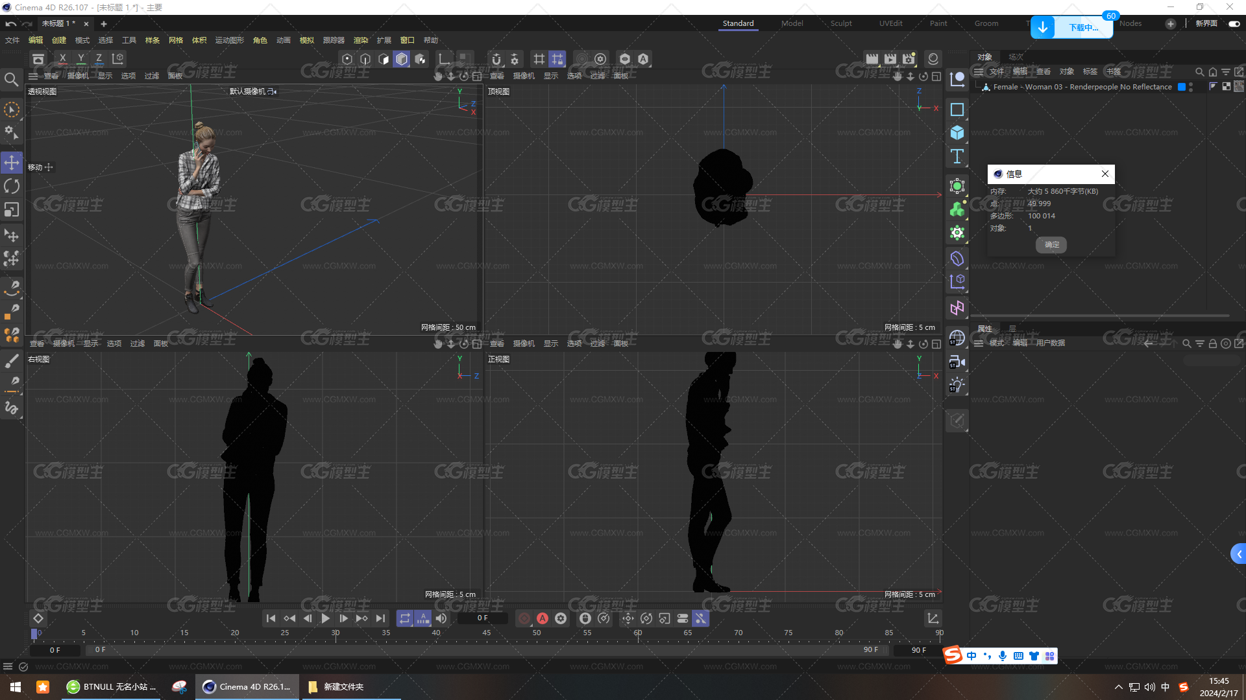The height and width of the screenshot is (700, 1246).
Task: Click the blue layer color swatch of the Female object
Action: coord(1182,87)
